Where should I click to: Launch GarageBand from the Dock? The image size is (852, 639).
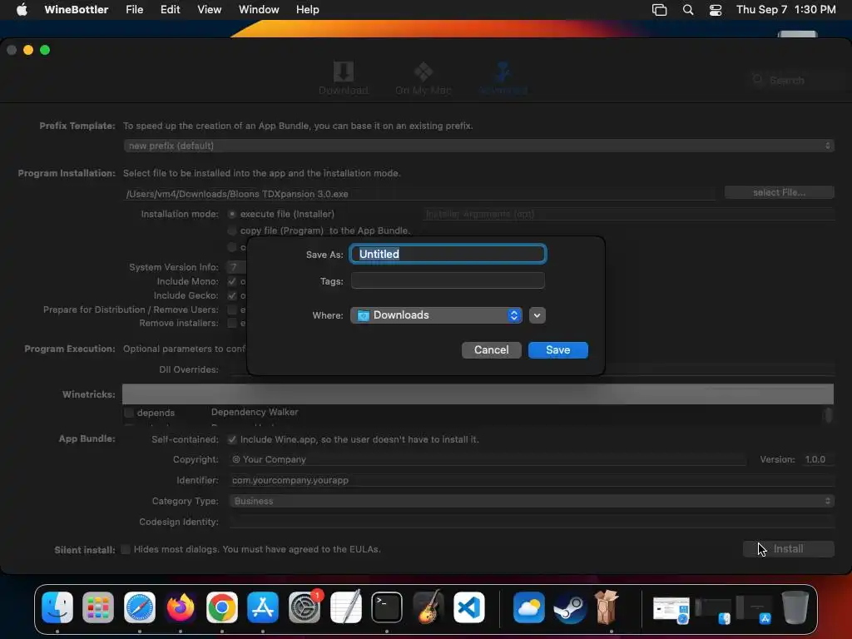tap(428, 607)
